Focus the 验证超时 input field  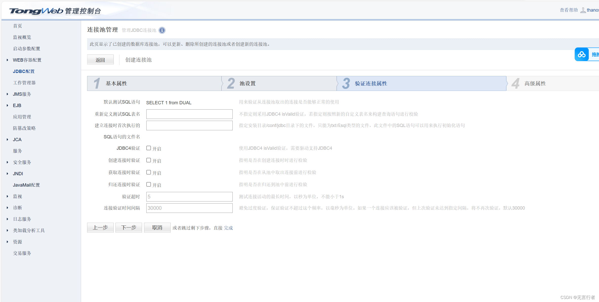(189, 197)
